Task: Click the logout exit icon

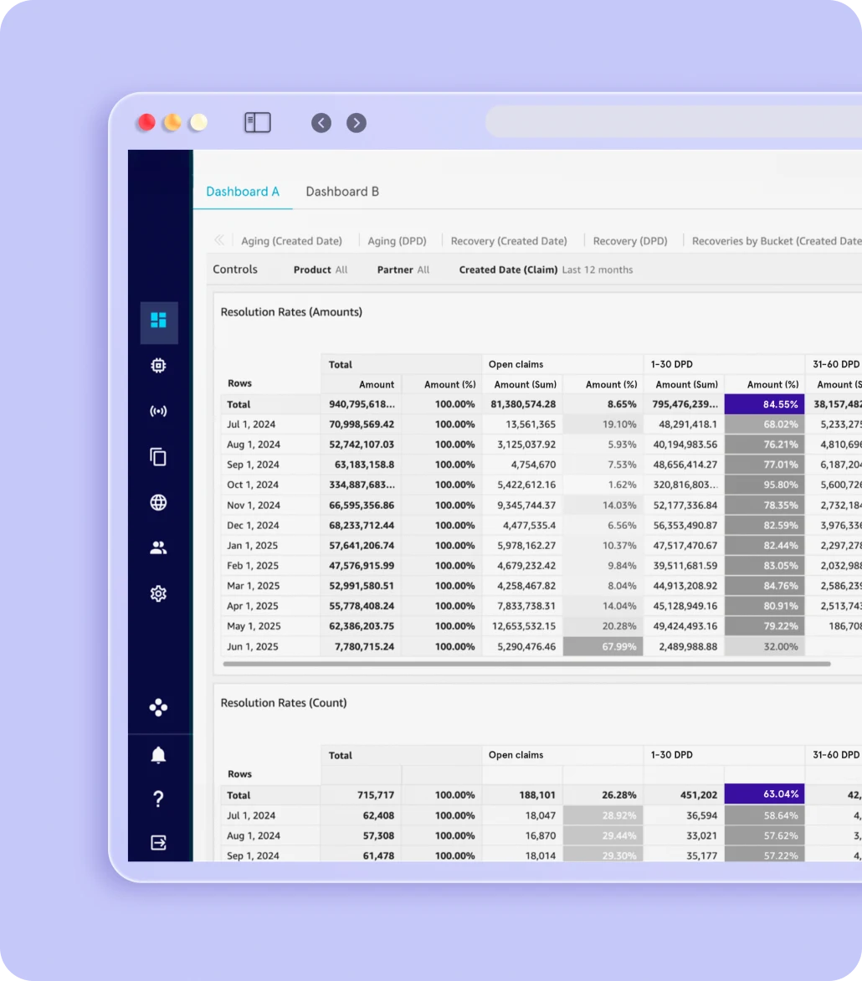Action: click(x=158, y=843)
